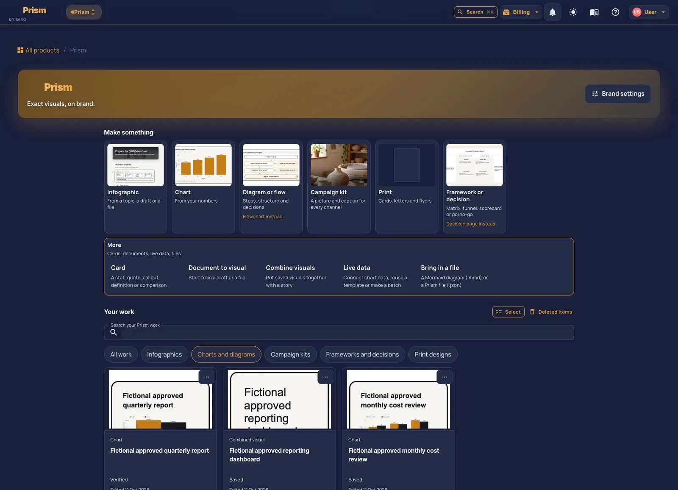Select the Charts and diagrams filter

click(226, 354)
